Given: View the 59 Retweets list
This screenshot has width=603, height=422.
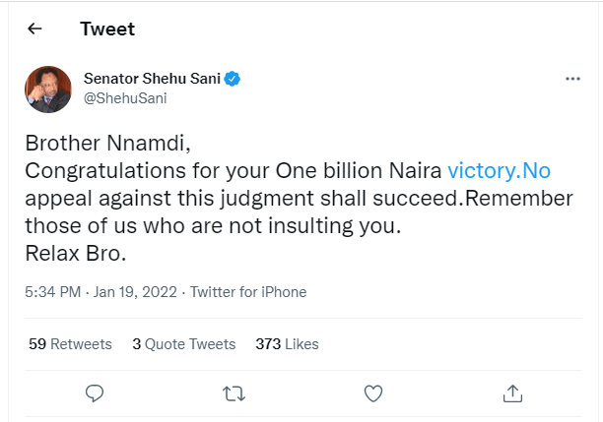Looking at the screenshot, I should click(x=70, y=344).
